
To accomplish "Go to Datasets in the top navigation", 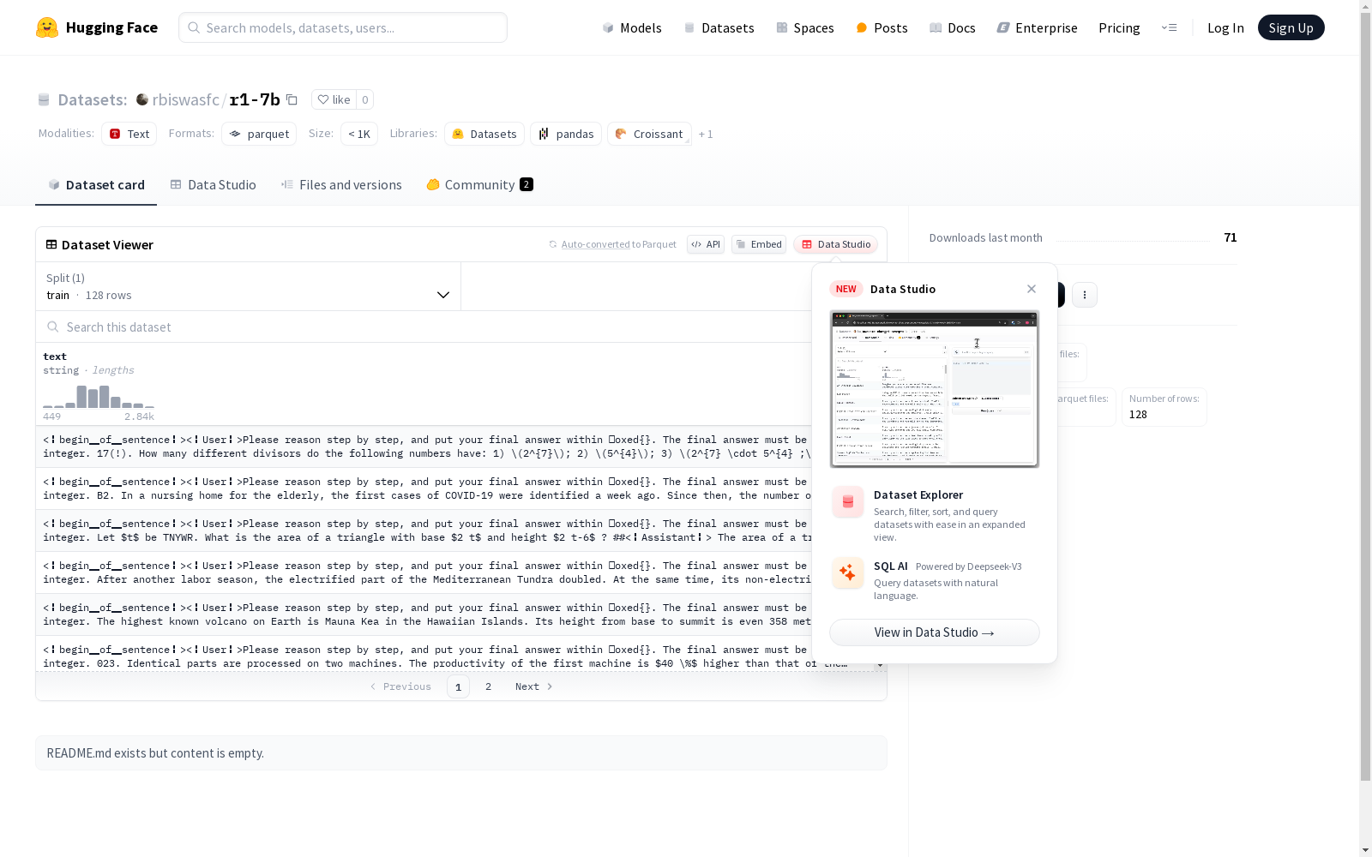I will coord(719,27).
